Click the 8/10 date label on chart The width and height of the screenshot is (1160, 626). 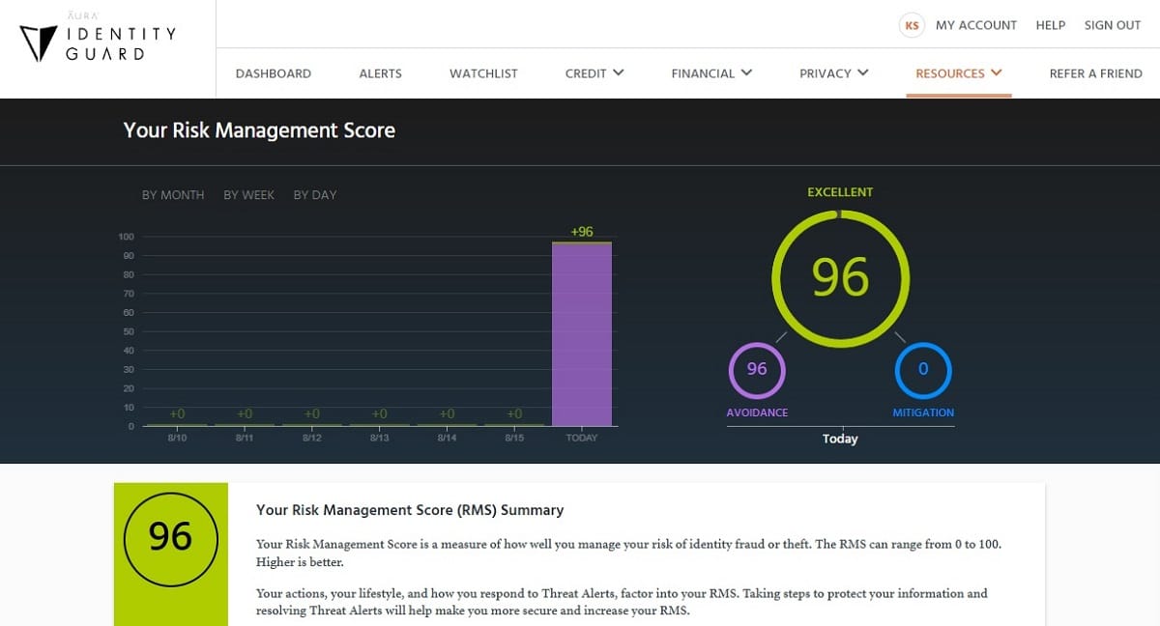point(177,438)
